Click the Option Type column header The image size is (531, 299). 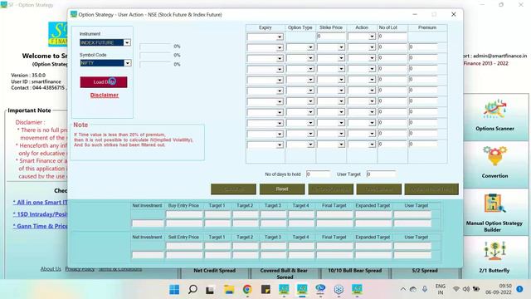pyautogui.click(x=300, y=27)
